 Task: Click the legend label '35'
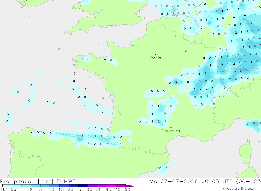point(99,189)
